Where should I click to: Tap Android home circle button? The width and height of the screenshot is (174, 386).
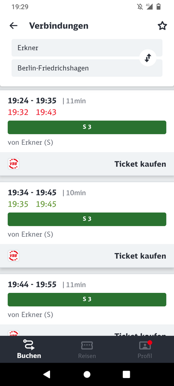[x=87, y=374]
